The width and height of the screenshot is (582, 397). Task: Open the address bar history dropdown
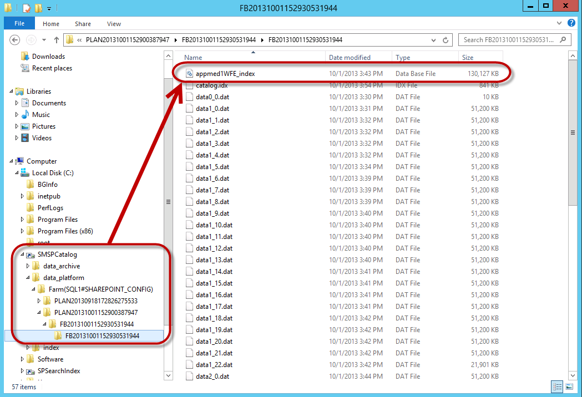pos(433,40)
